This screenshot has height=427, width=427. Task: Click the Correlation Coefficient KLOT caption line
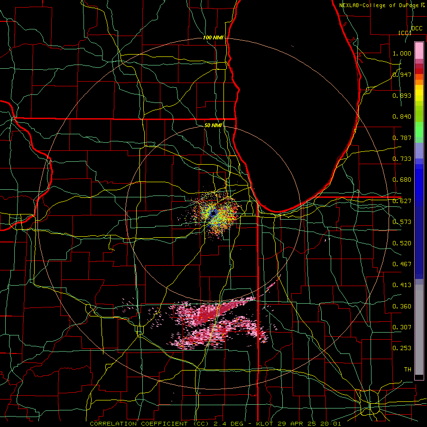[215, 424]
